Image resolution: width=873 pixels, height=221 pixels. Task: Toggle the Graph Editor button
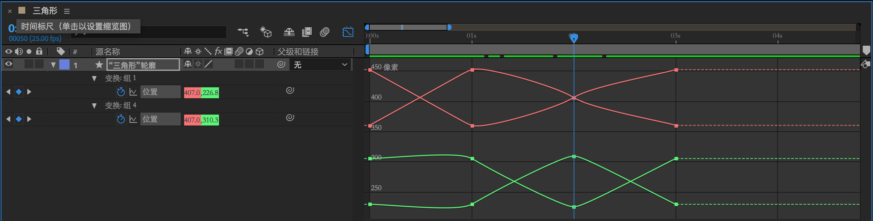(x=347, y=32)
